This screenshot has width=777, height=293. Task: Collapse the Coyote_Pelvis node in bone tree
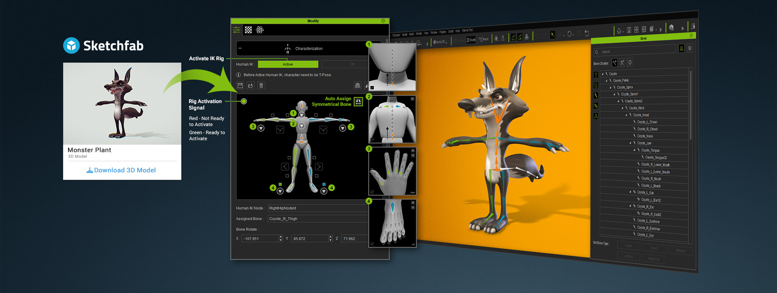tap(606, 81)
